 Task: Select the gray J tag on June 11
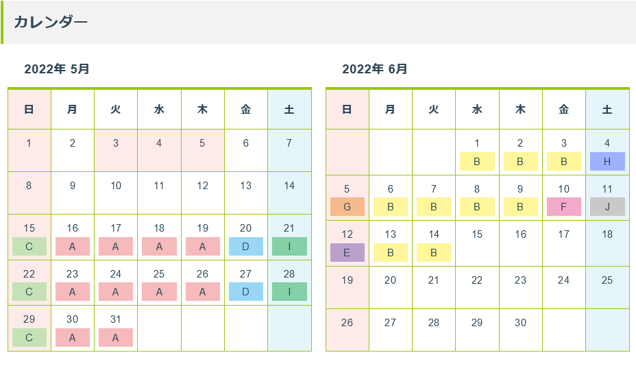point(607,207)
